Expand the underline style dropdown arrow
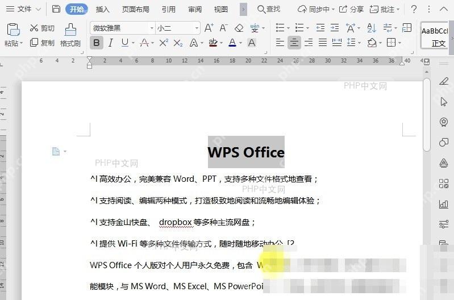 click(133, 43)
